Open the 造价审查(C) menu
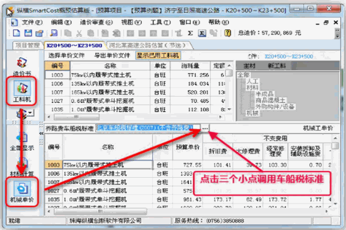 click(x=96, y=22)
